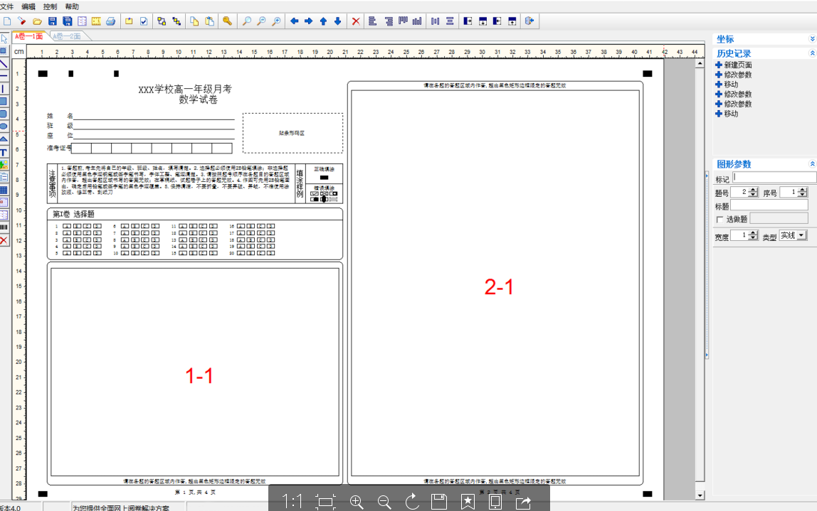Screen dimensions: 817x511
Task: Select the Barcode tool
Action: [x=4, y=227]
